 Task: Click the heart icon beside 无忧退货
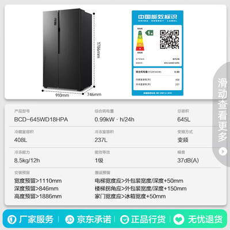[x=179, y=220]
